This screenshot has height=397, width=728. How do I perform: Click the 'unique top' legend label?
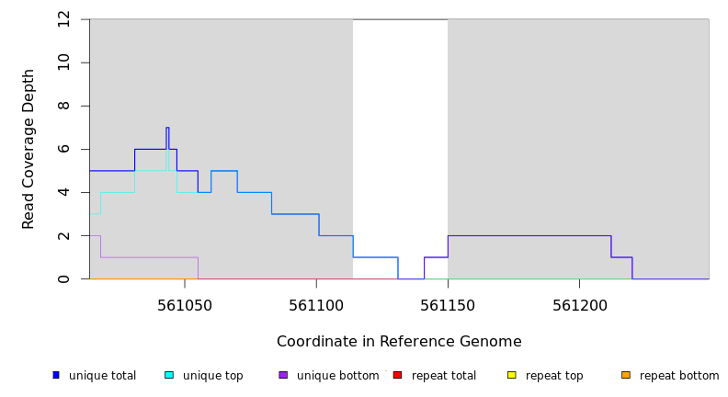(213, 376)
